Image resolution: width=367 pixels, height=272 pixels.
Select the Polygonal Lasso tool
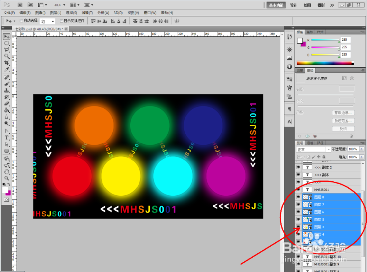click(x=7, y=50)
